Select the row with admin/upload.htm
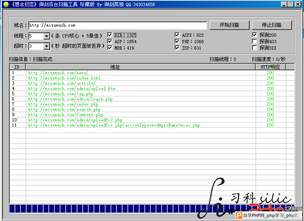Viewport: 304px width, 221px height. pos(152,88)
